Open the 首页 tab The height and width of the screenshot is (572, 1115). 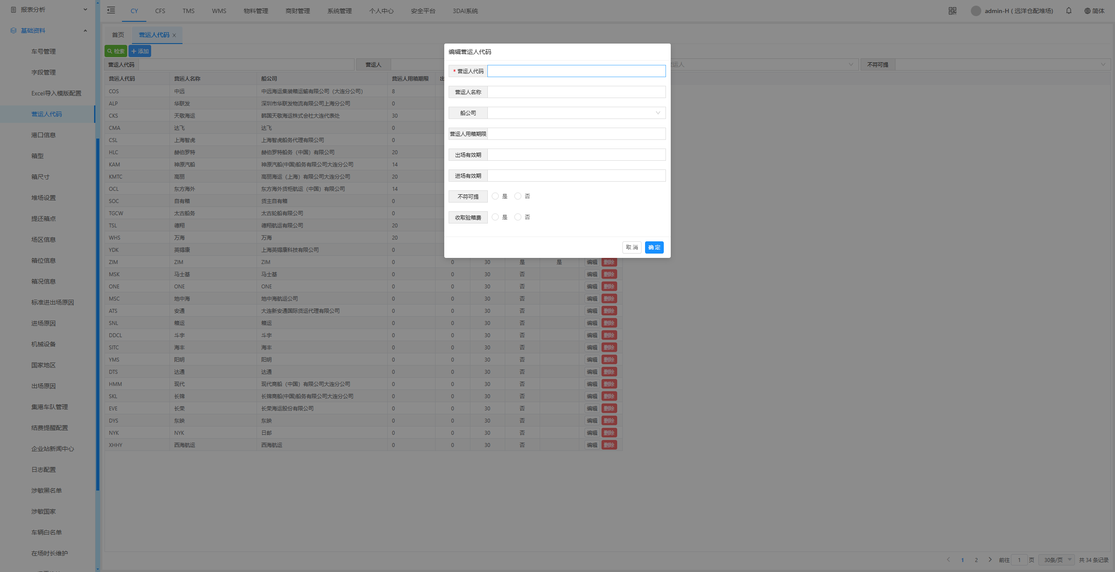point(118,35)
